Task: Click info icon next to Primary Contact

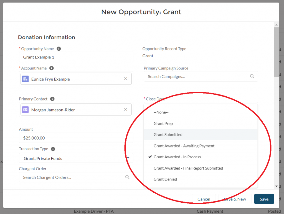Action: tap(52, 99)
